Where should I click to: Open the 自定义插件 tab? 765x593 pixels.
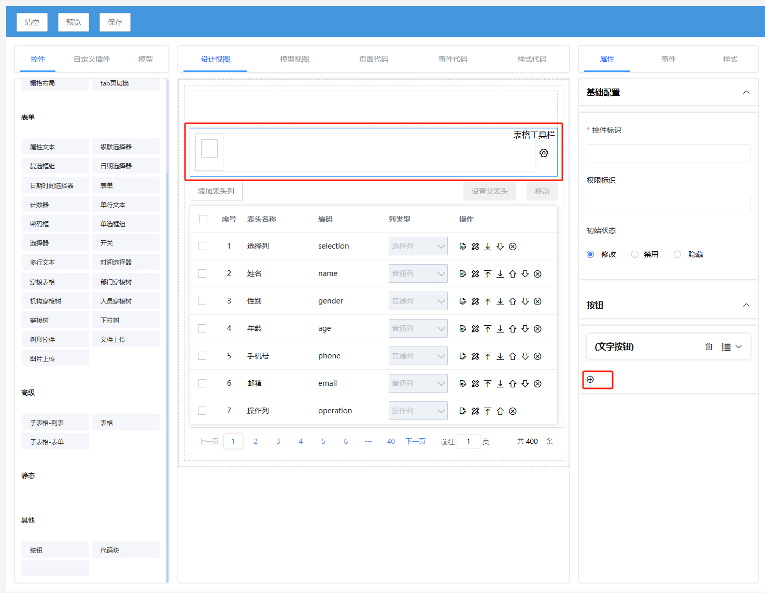[x=92, y=59]
